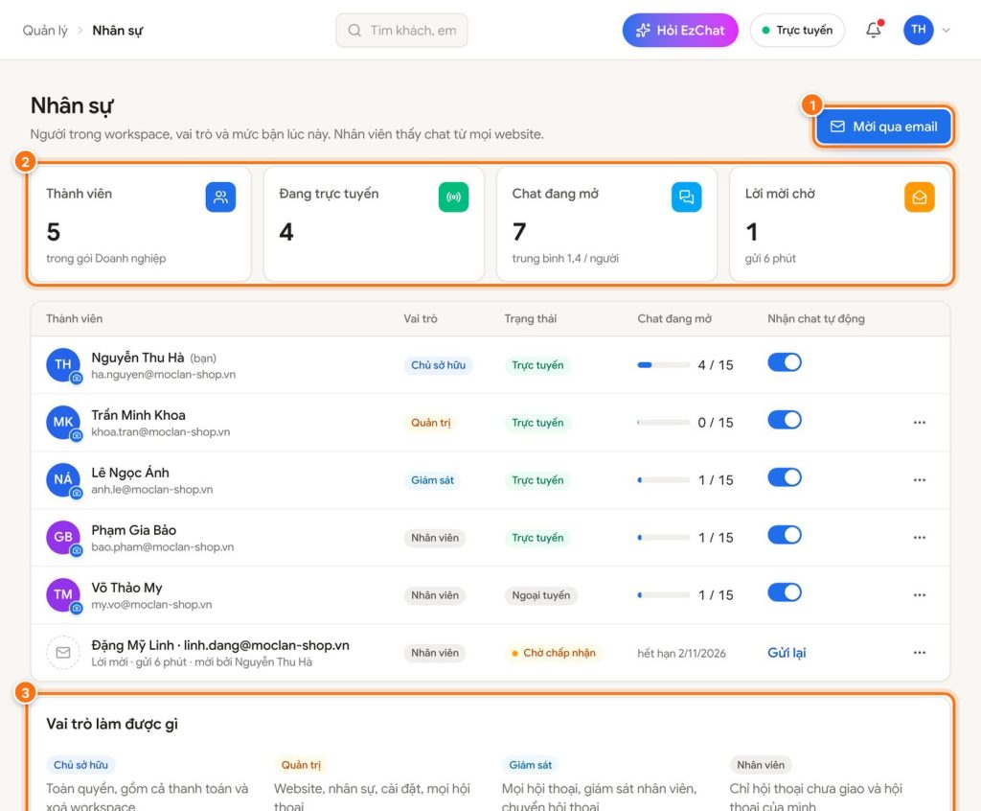Screen dimensions: 981x811
Task: Click the Lời mời chờ envelope icon
Action: [919, 197]
